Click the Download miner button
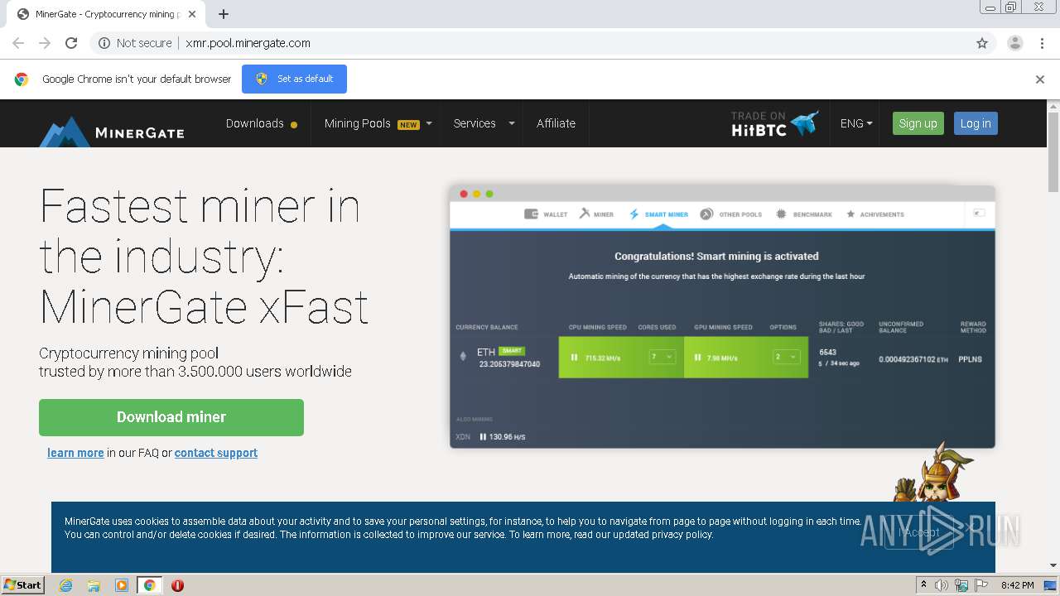 click(x=171, y=417)
